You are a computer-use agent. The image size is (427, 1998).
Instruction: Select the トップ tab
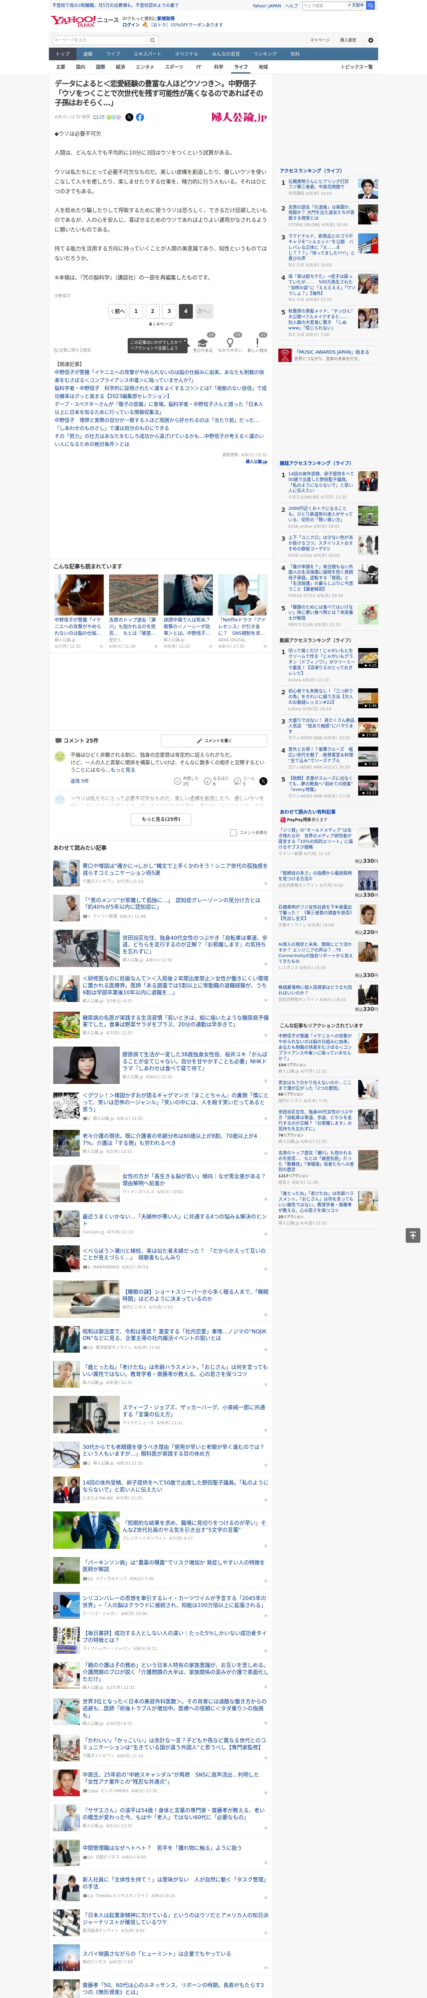tap(63, 54)
